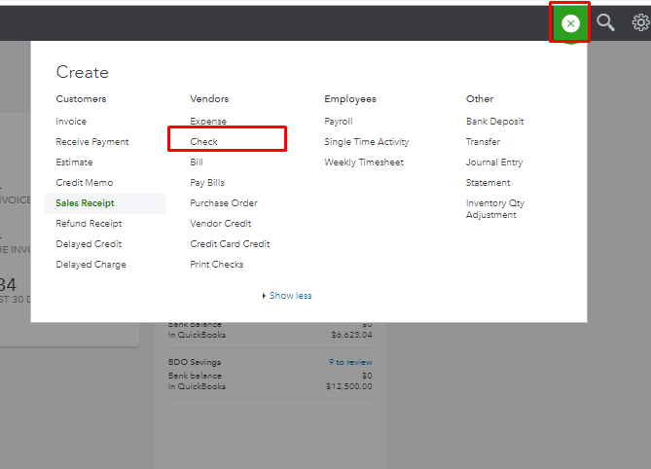The width and height of the screenshot is (651, 469).
Task: Choose Receive Payment option
Action: 92,142
